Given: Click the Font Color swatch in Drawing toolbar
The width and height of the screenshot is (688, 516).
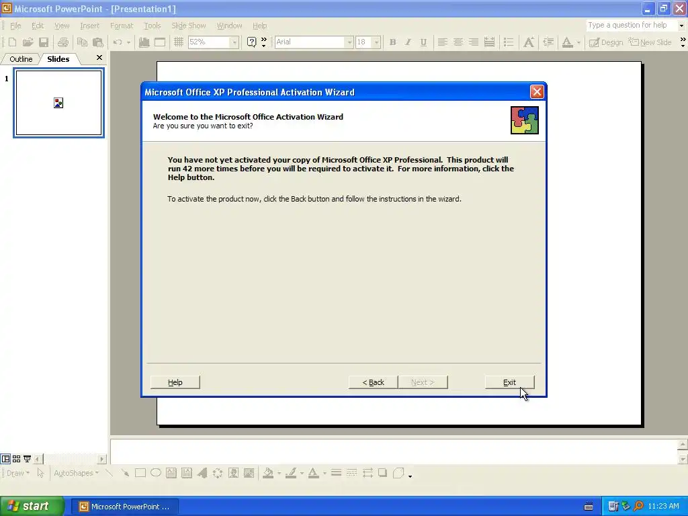Looking at the screenshot, I should (x=313, y=473).
